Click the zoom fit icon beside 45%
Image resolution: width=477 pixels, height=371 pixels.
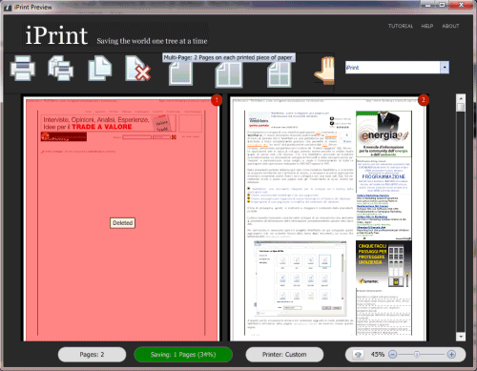tap(359, 355)
